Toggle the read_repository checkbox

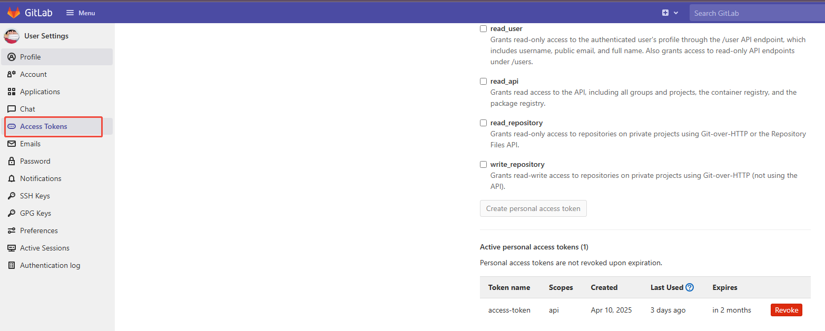(483, 123)
